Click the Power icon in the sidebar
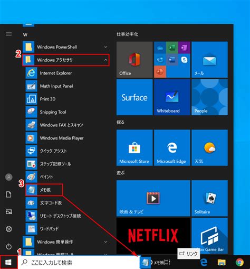The width and height of the screenshot is (250, 269). pyautogui.click(x=9, y=246)
